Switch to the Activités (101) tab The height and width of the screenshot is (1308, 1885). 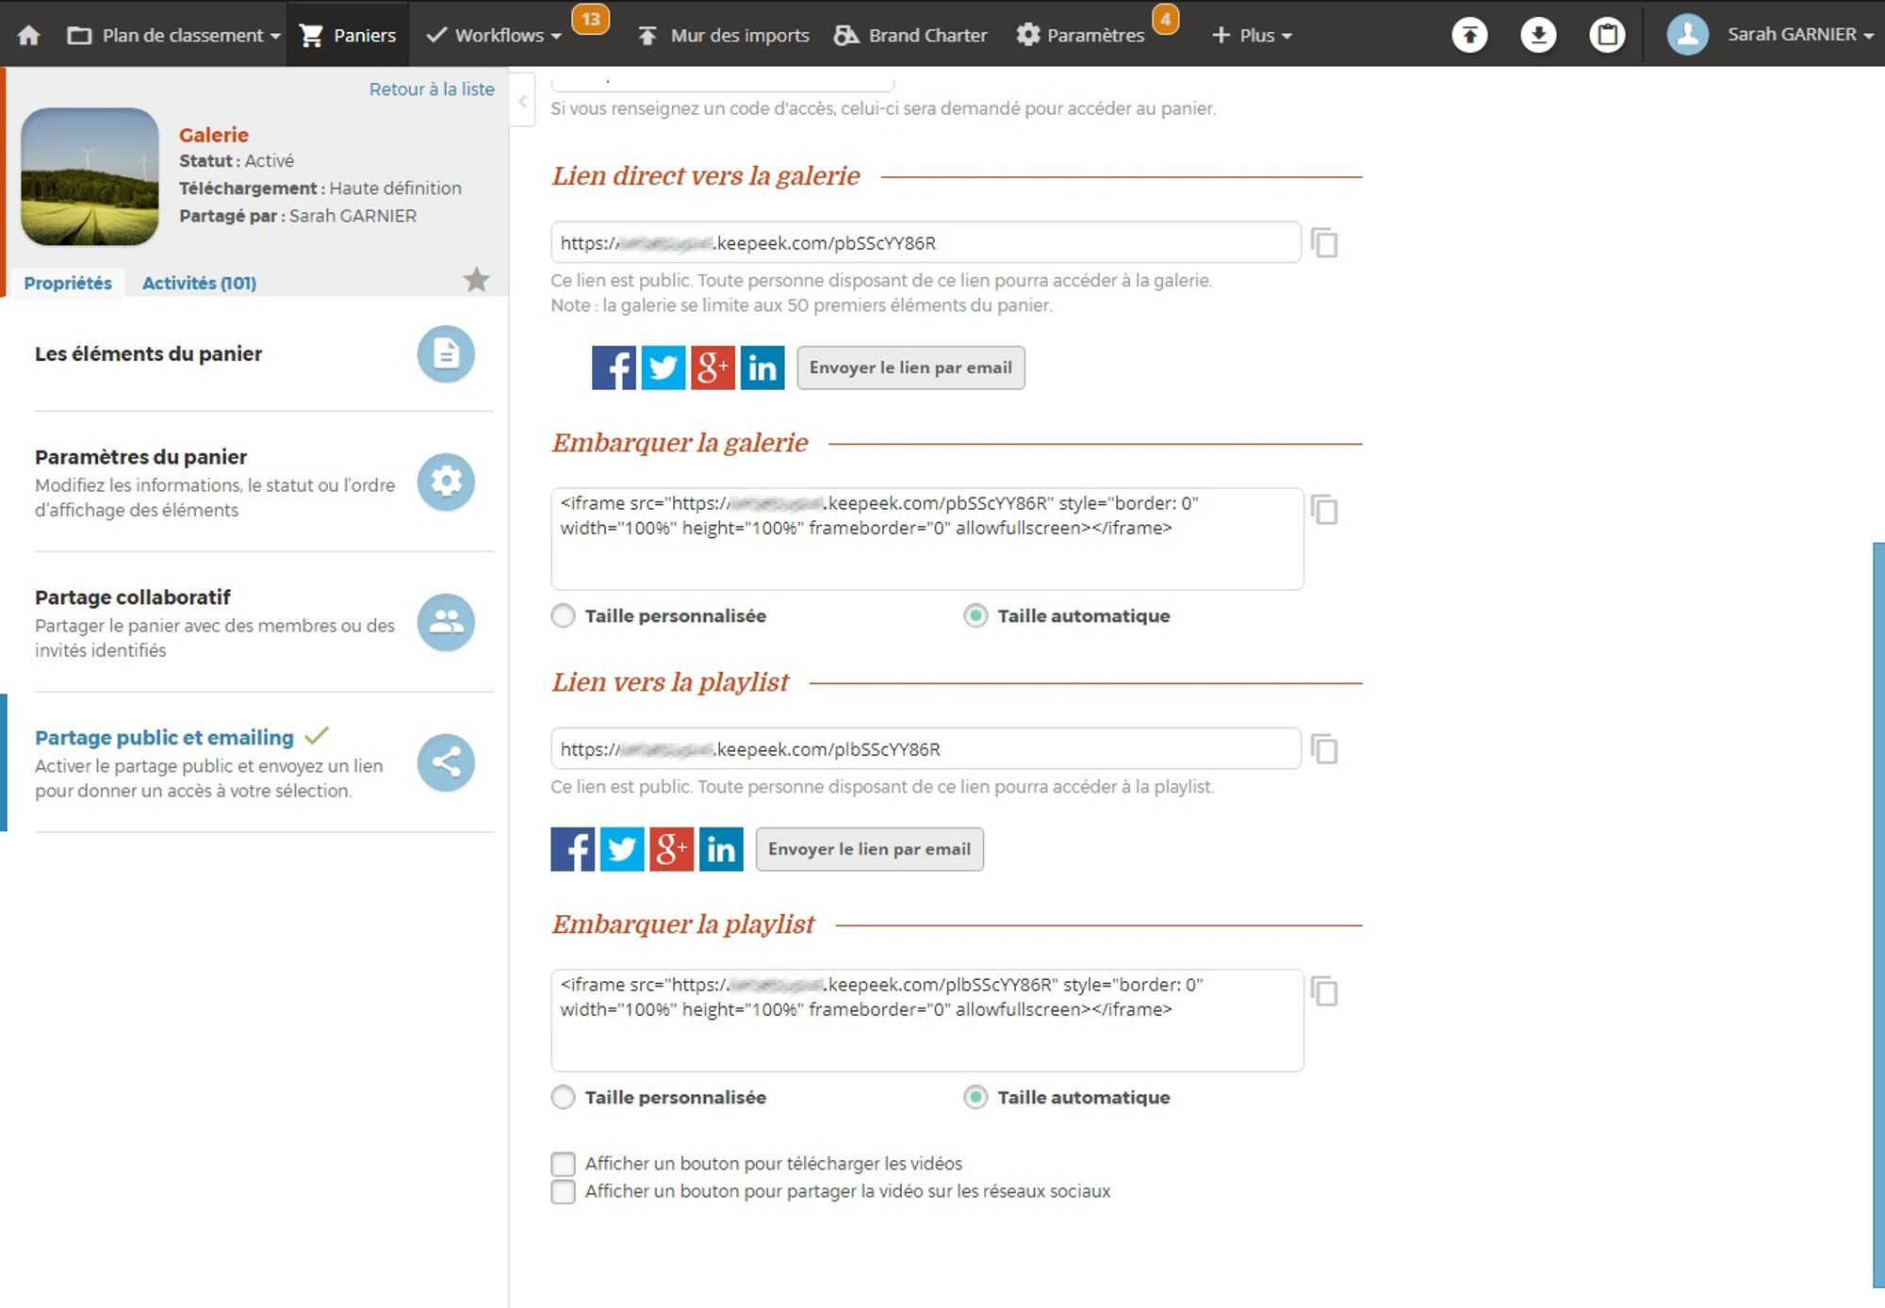pyautogui.click(x=199, y=283)
